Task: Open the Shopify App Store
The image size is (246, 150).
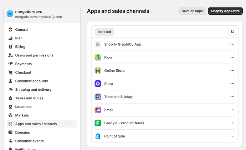Action: pyautogui.click(x=225, y=11)
